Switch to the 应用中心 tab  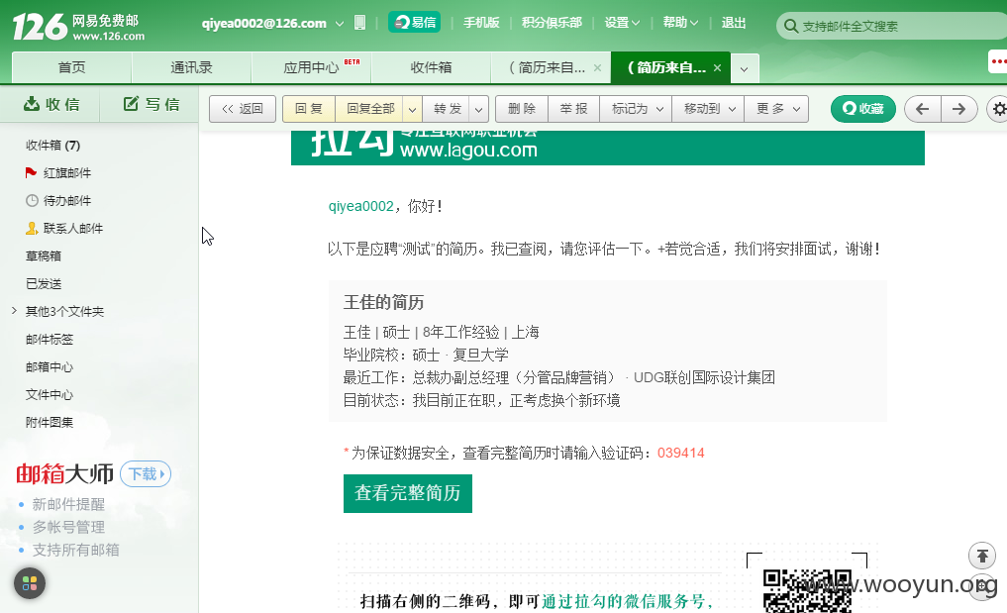[312, 68]
